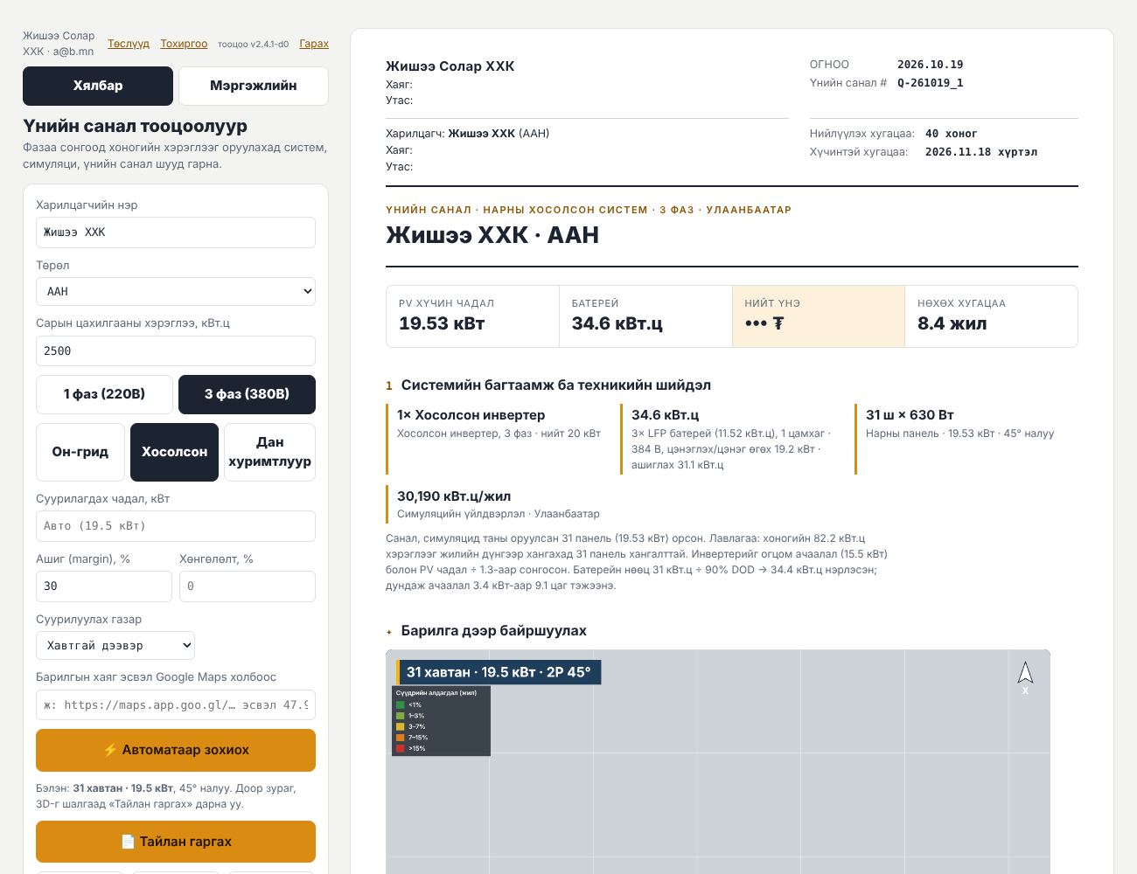
Task: Click the PV ХҮЧИН ЧАДАЛ 19.53 кВт card
Action: pos(472,316)
